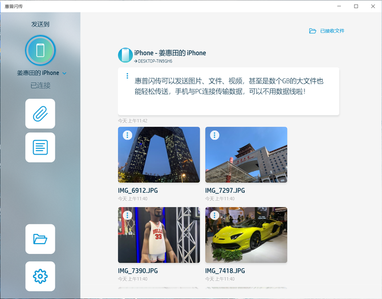Expand the 姜惠田的 iPhone device dropdown arrow

coord(64,73)
